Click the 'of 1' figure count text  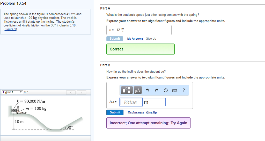(26, 92)
